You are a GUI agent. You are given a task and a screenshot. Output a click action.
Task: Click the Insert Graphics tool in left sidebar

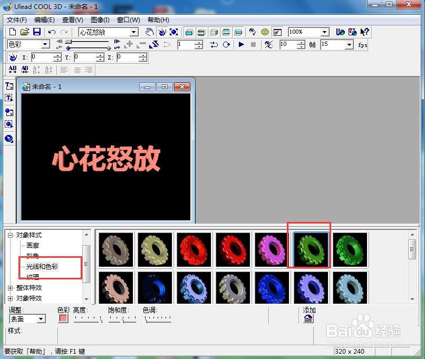[x=9, y=112]
